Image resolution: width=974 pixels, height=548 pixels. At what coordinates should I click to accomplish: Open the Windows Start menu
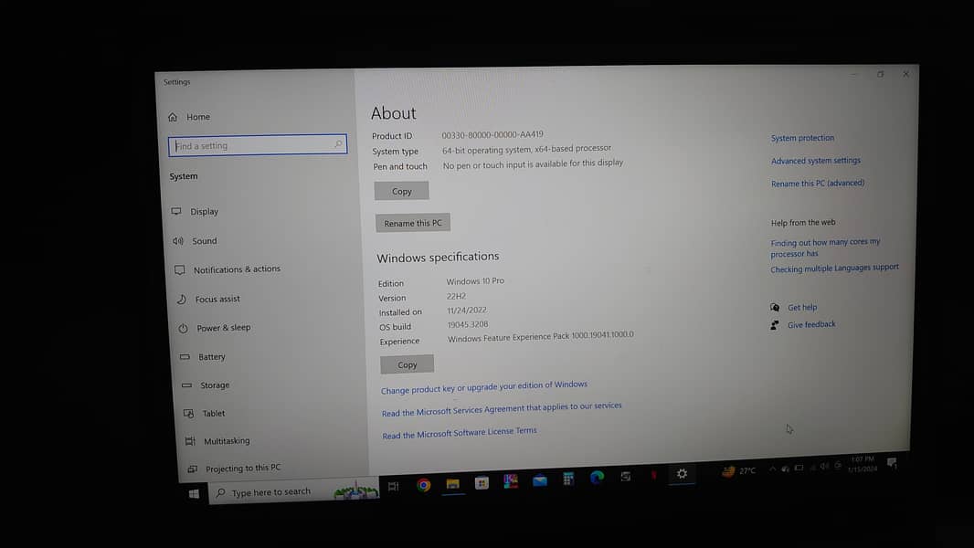click(x=194, y=494)
